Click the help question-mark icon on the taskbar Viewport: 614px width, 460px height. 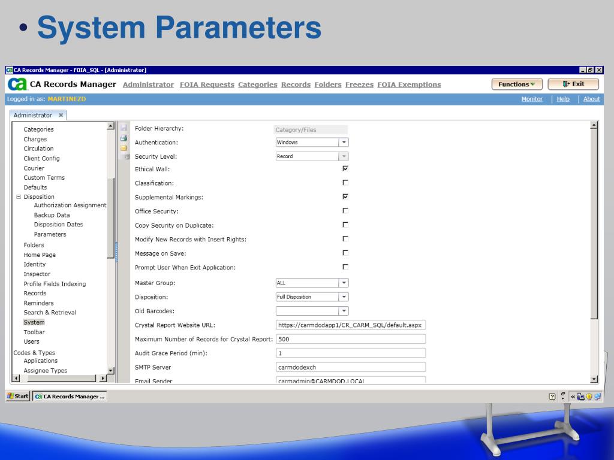pyautogui.click(x=552, y=397)
